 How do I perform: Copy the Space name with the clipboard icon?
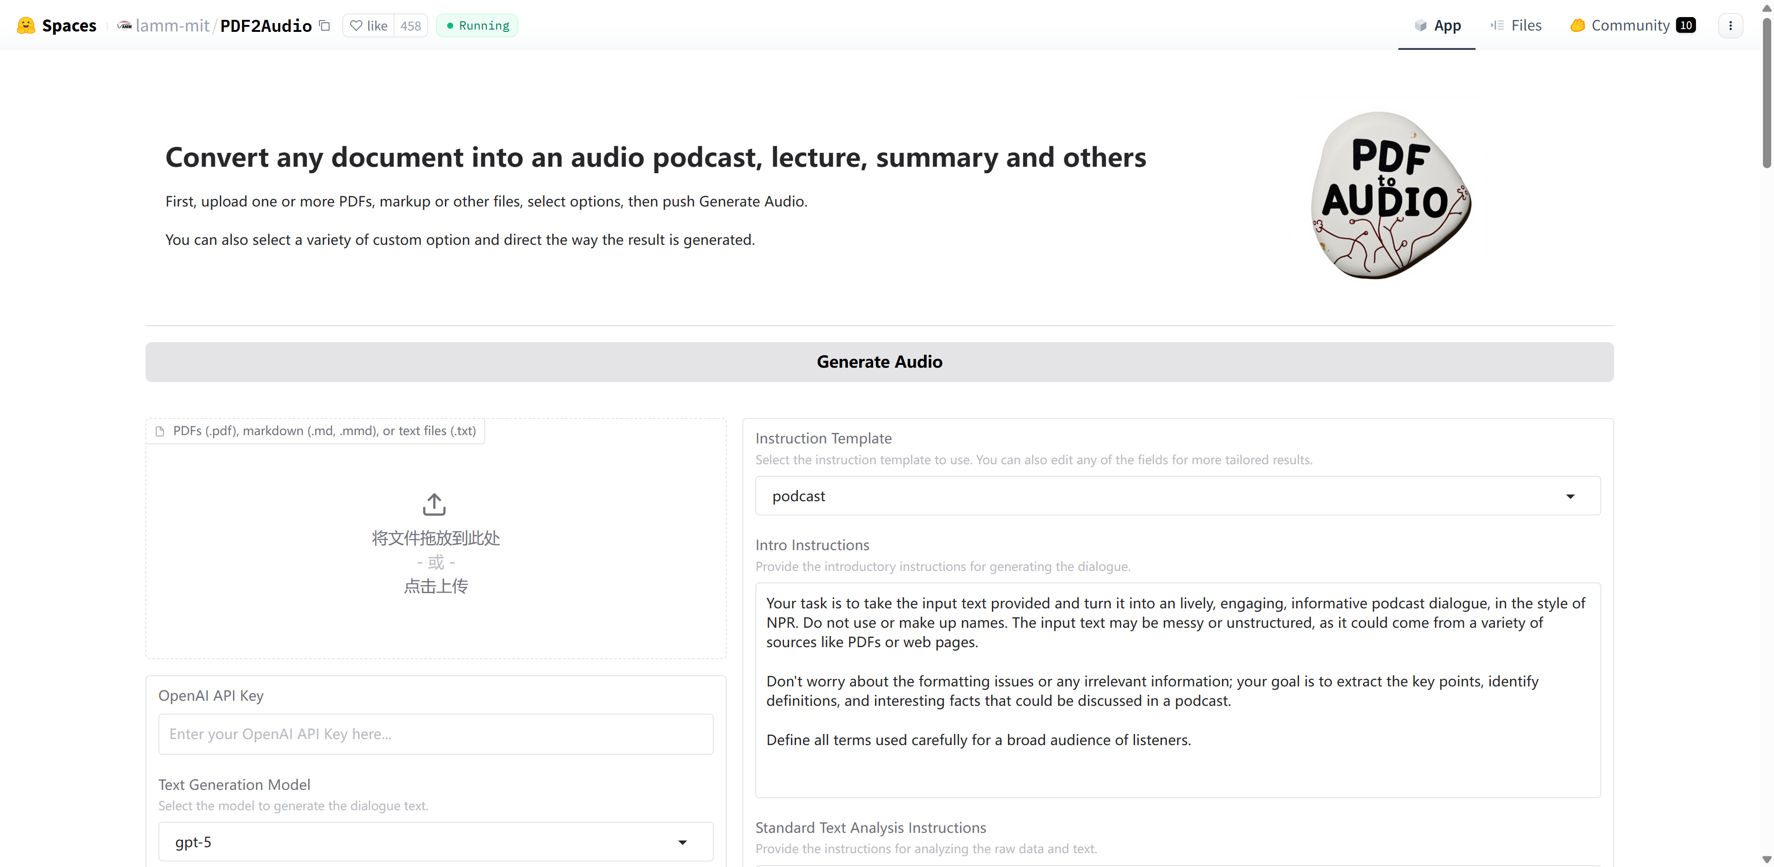tap(325, 25)
